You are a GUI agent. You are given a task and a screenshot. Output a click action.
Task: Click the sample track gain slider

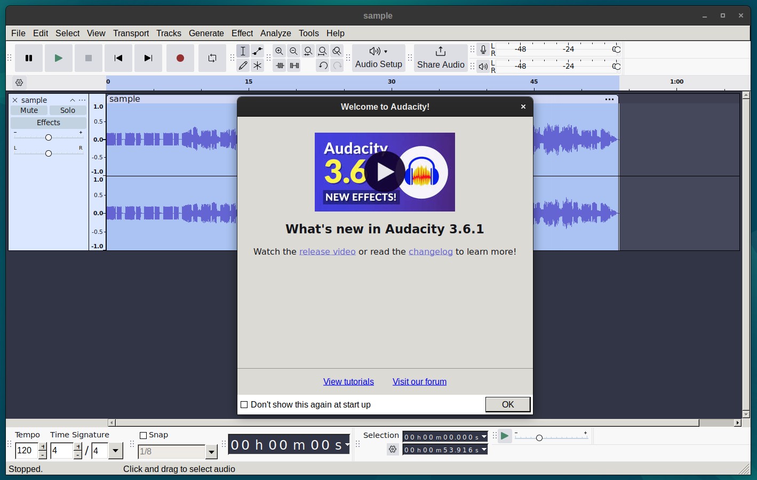49,137
